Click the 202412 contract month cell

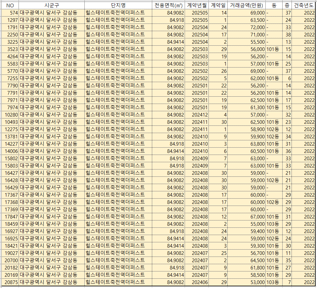point(197,115)
